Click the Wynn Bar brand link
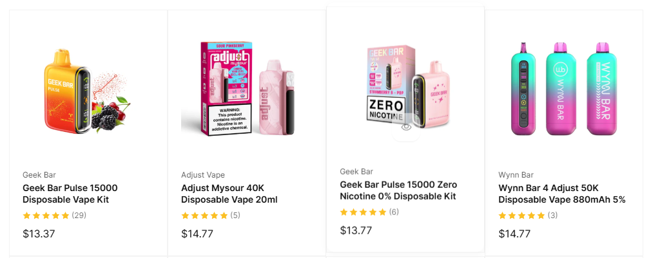The width and height of the screenshot is (651, 258). pyautogui.click(x=516, y=175)
